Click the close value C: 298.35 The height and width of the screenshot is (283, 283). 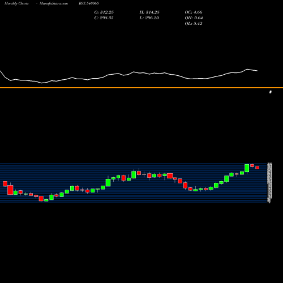(104, 18)
